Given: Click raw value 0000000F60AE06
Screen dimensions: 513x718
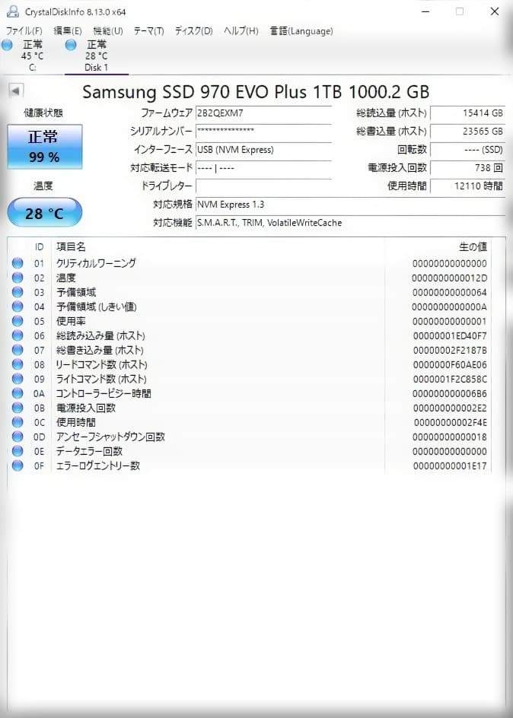Looking at the screenshot, I should pos(450,365).
